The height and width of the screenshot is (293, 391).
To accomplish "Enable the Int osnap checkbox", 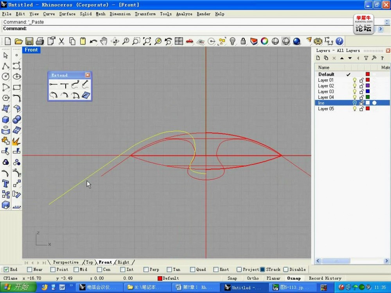I will tap(122, 270).
